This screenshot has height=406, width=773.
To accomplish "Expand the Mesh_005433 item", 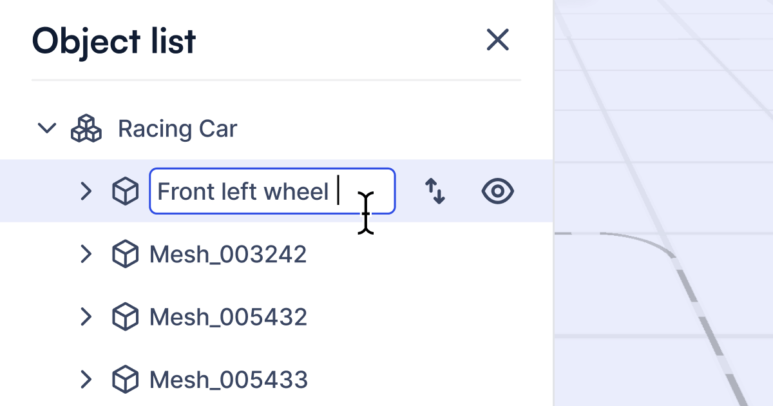I will (x=86, y=380).
